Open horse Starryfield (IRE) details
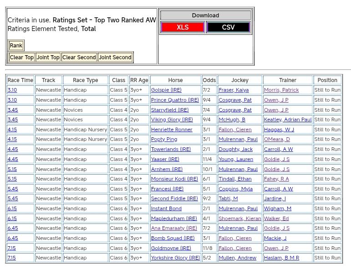This screenshot has height=270, width=351. (170, 110)
